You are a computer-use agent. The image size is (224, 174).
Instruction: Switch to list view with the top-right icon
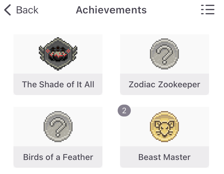208,10
